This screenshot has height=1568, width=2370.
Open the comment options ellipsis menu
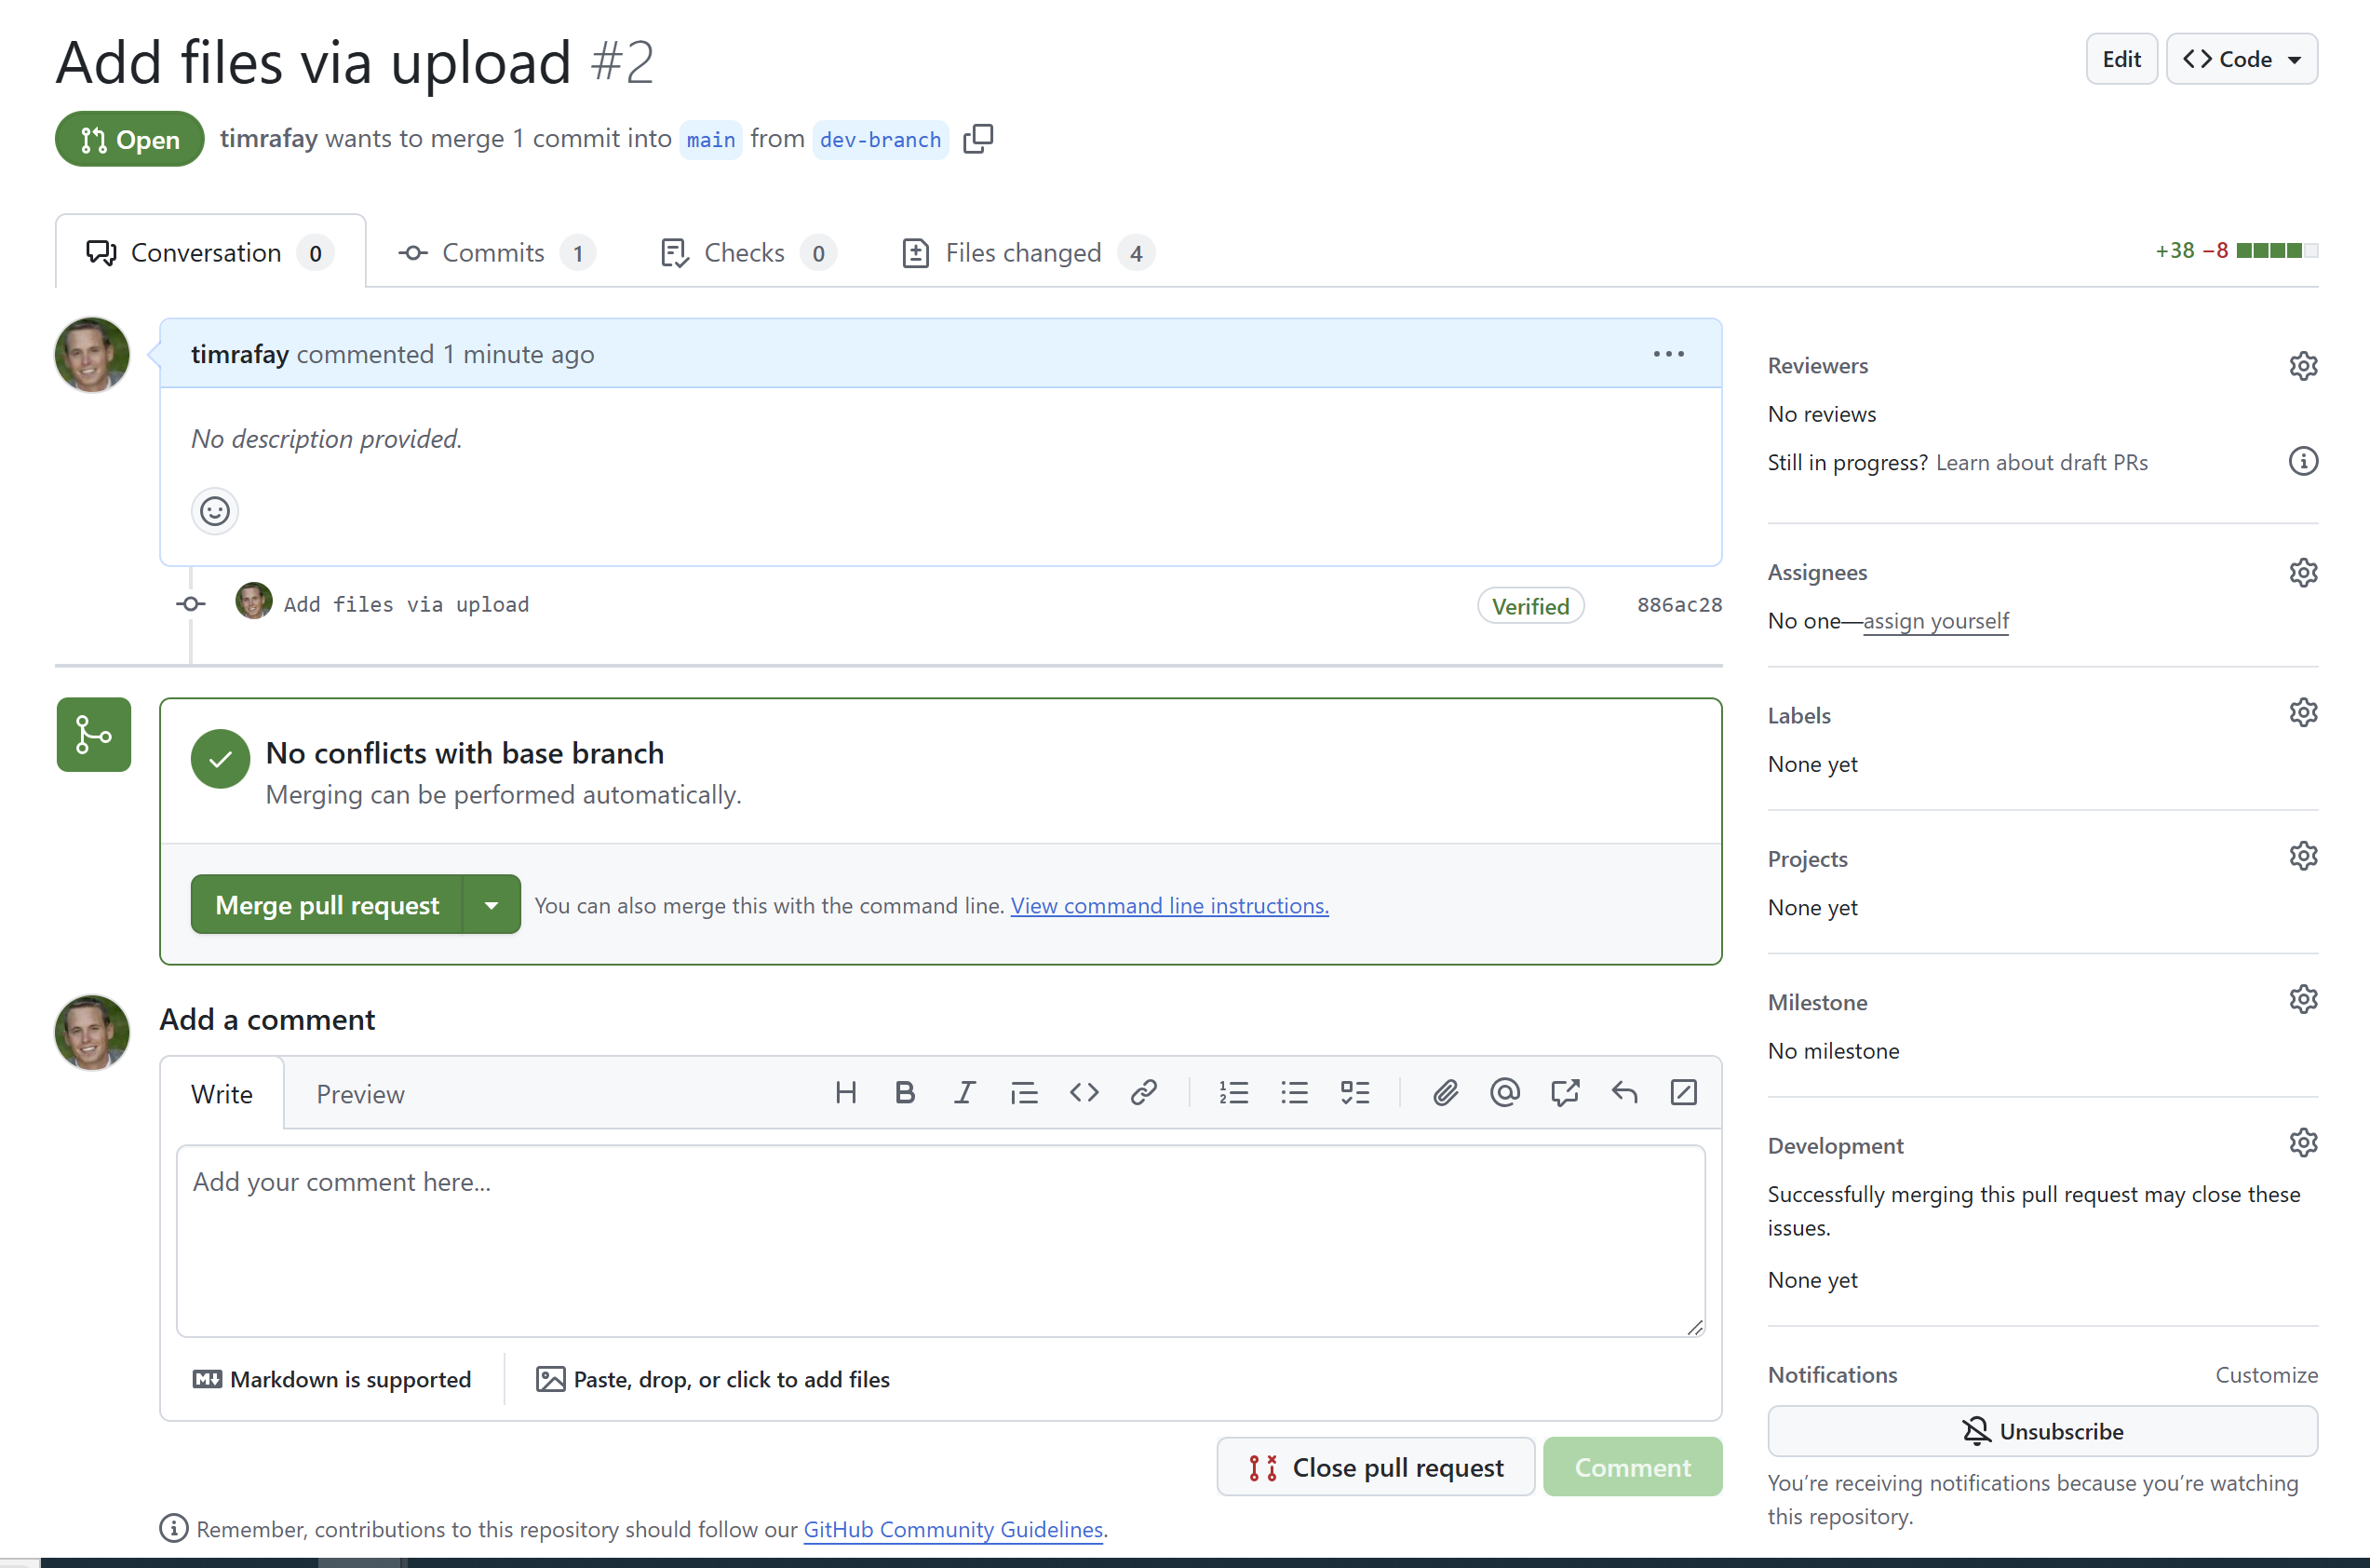[1668, 354]
